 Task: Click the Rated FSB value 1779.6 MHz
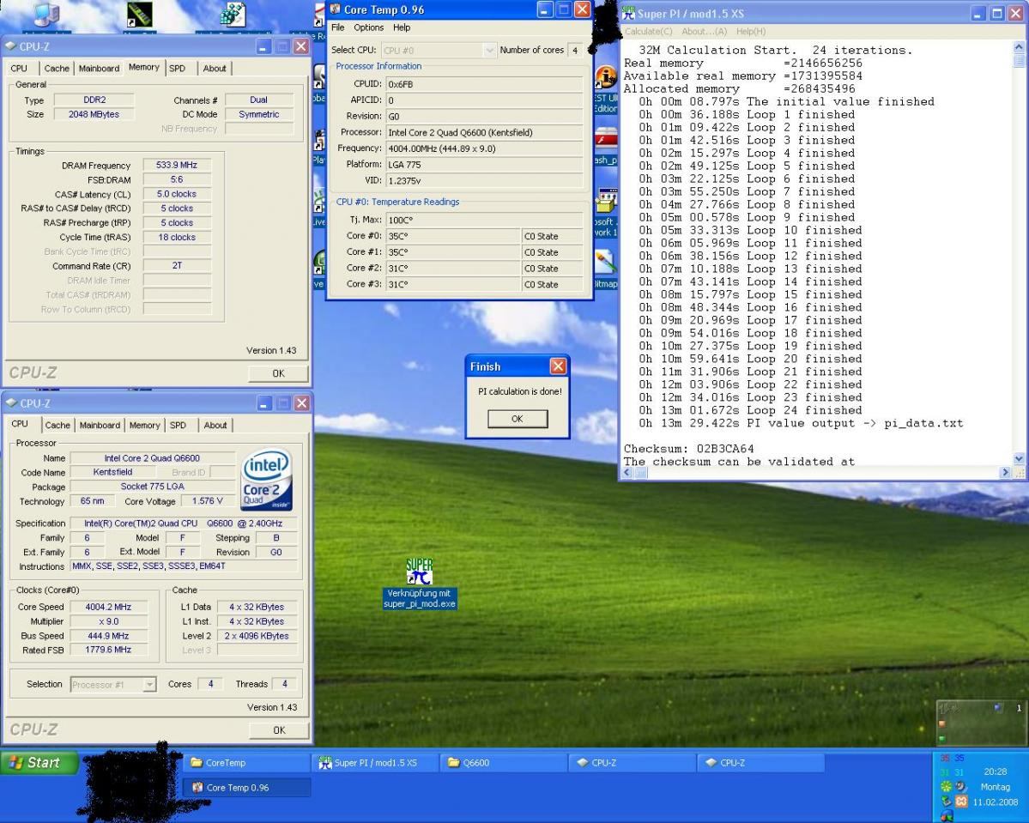pos(108,650)
